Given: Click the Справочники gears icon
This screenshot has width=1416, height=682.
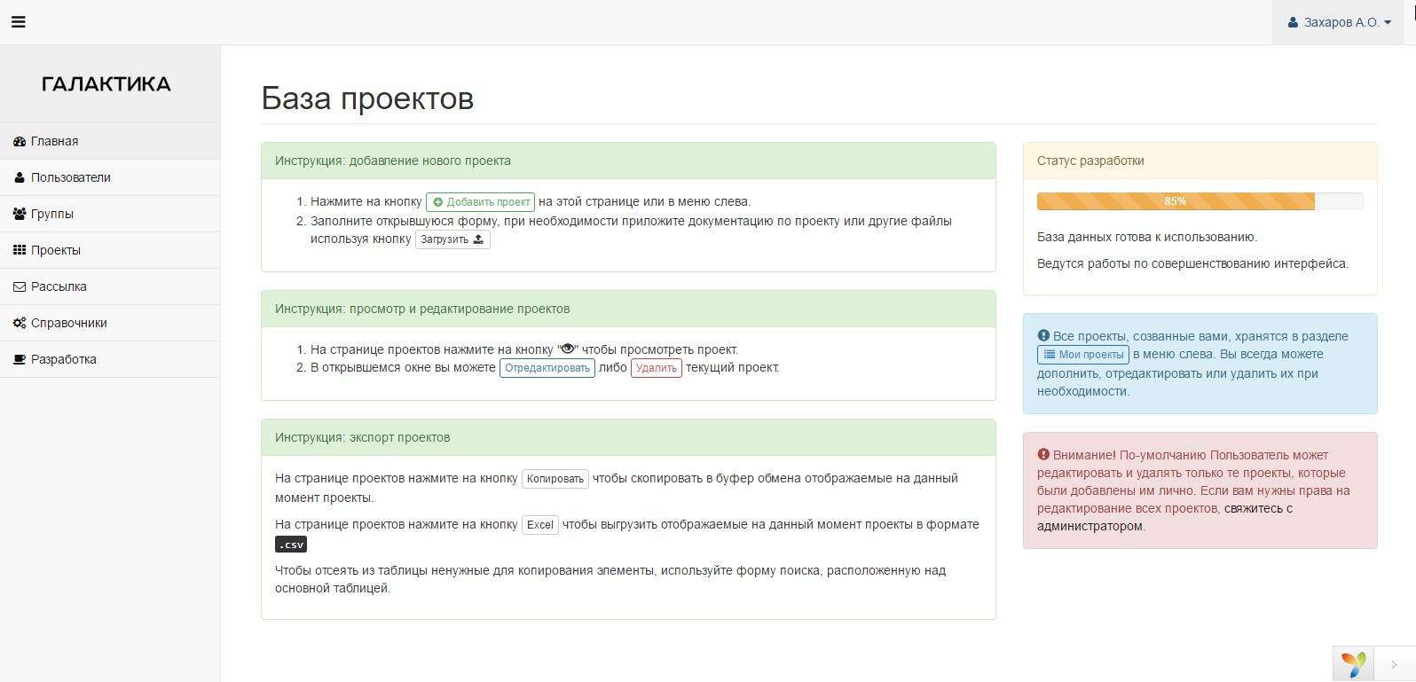Looking at the screenshot, I should [x=20, y=323].
